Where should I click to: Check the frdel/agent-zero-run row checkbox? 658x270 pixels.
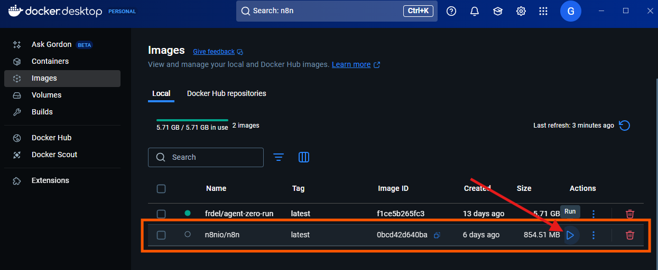(x=161, y=214)
